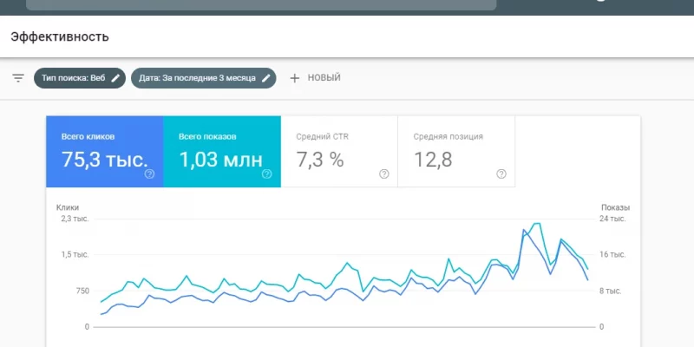This screenshot has width=694, height=347.
Task: Click the '1,03 млн' impressions value
Action: [x=221, y=160]
